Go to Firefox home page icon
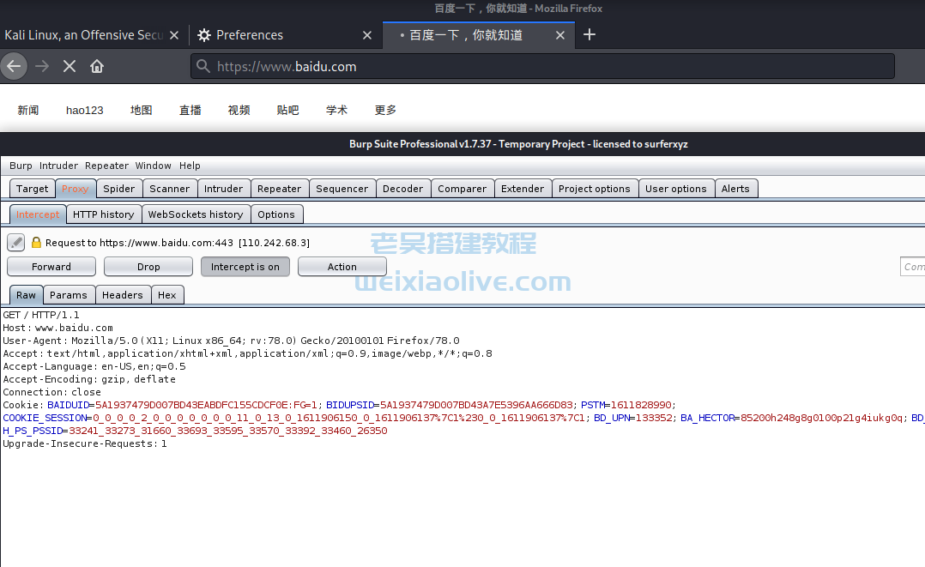925x567 pixels. 97,66
